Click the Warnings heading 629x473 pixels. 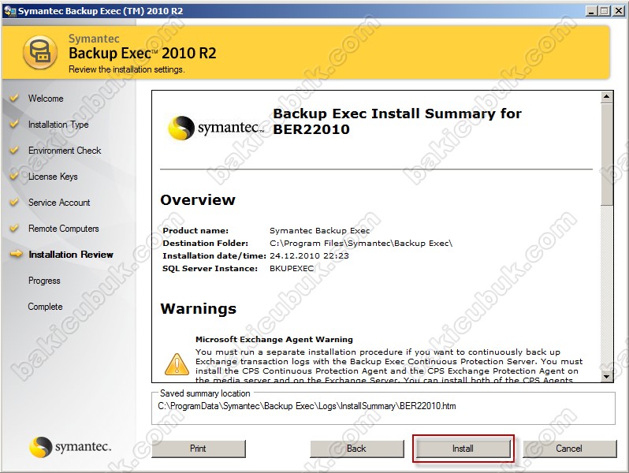[x=198, y=308]
